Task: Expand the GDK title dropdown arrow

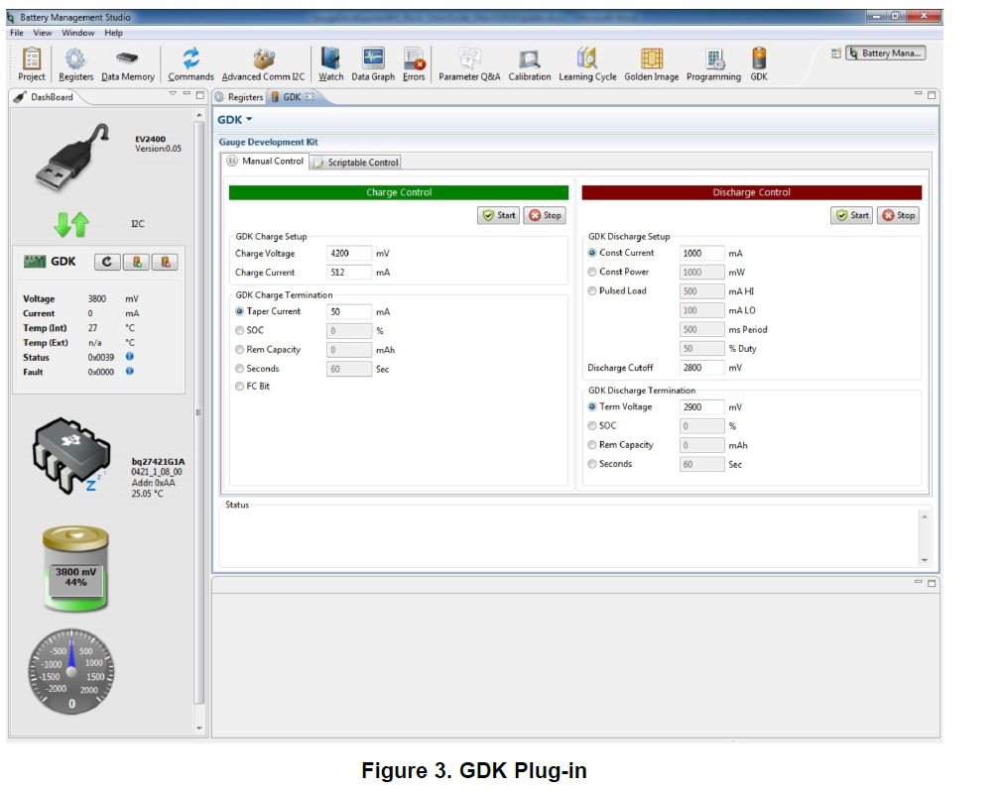Action: [249, 119]
